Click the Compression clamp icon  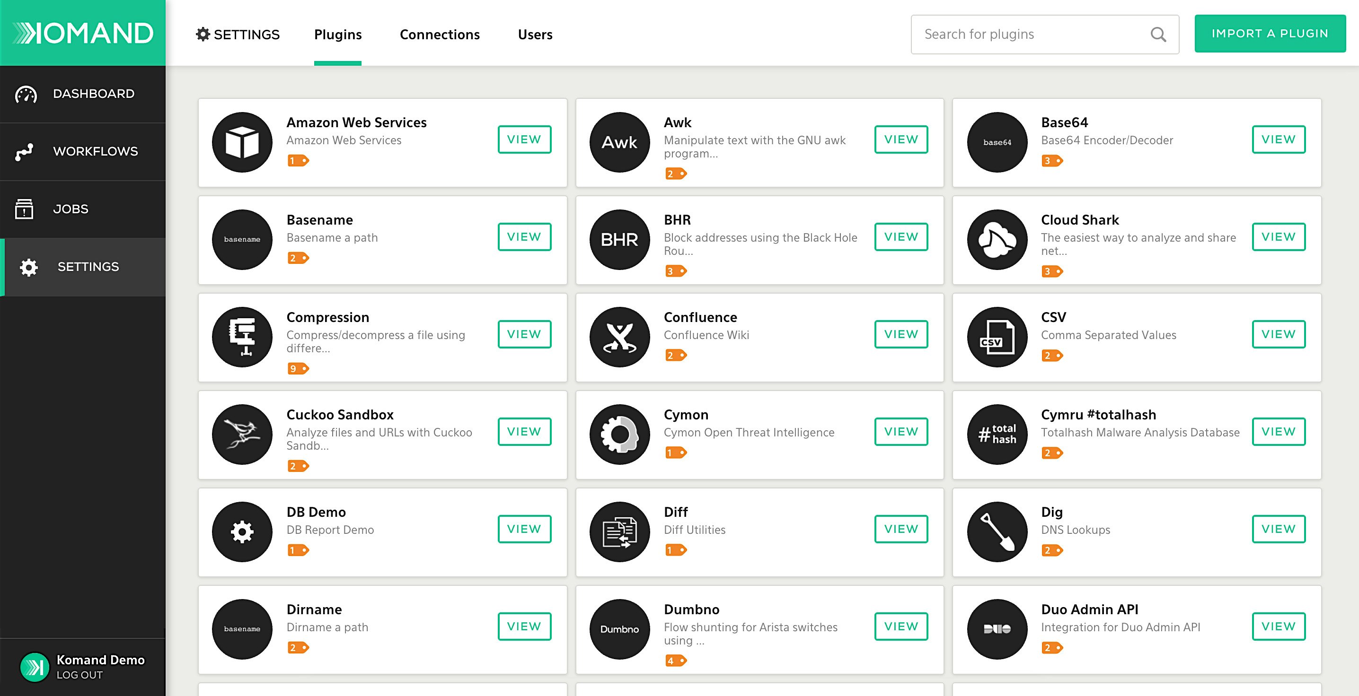[242, 337]
